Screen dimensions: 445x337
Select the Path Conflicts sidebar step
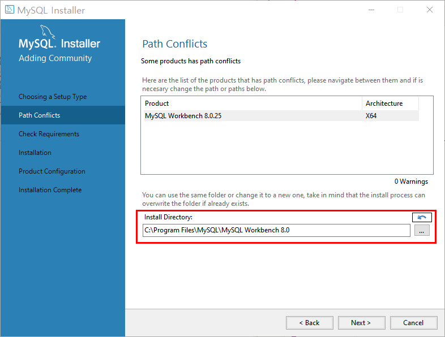(63, 115)
